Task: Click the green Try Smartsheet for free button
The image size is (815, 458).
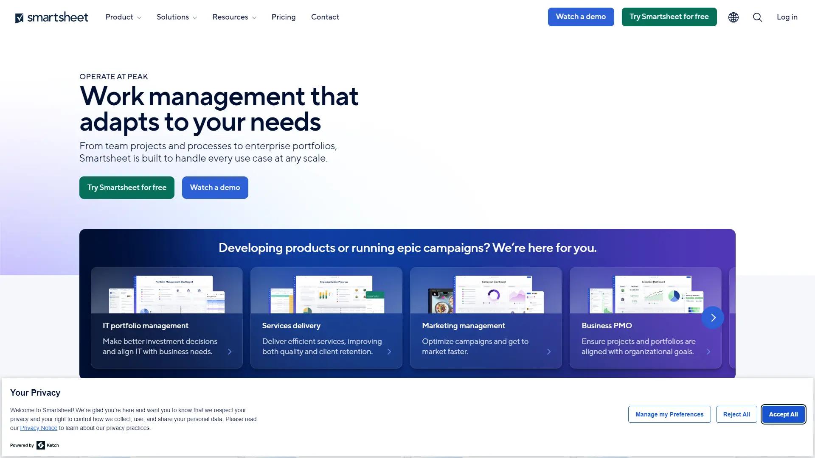Action: tap(669, 17)
